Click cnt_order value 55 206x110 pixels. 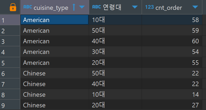tap(172, 62)
